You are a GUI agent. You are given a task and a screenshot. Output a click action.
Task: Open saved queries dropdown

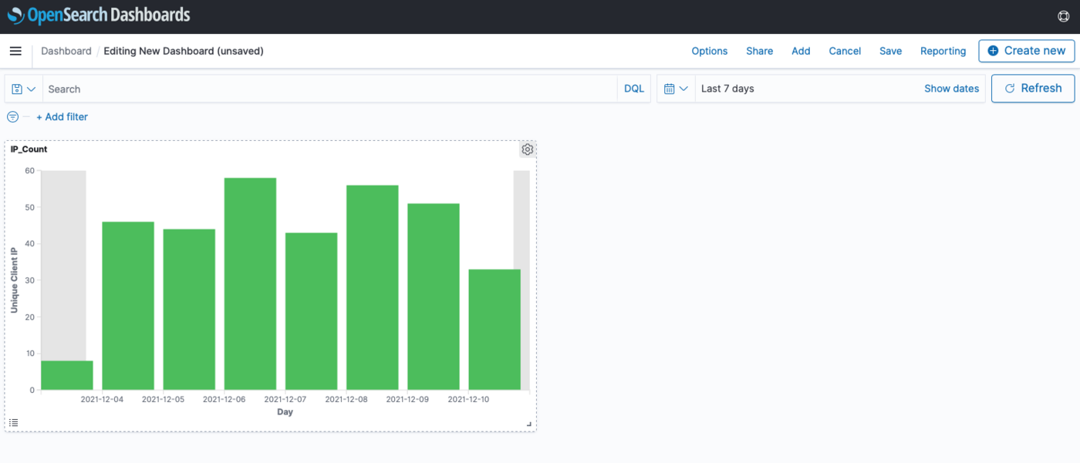pyautogui.click(x=24, y=89)
